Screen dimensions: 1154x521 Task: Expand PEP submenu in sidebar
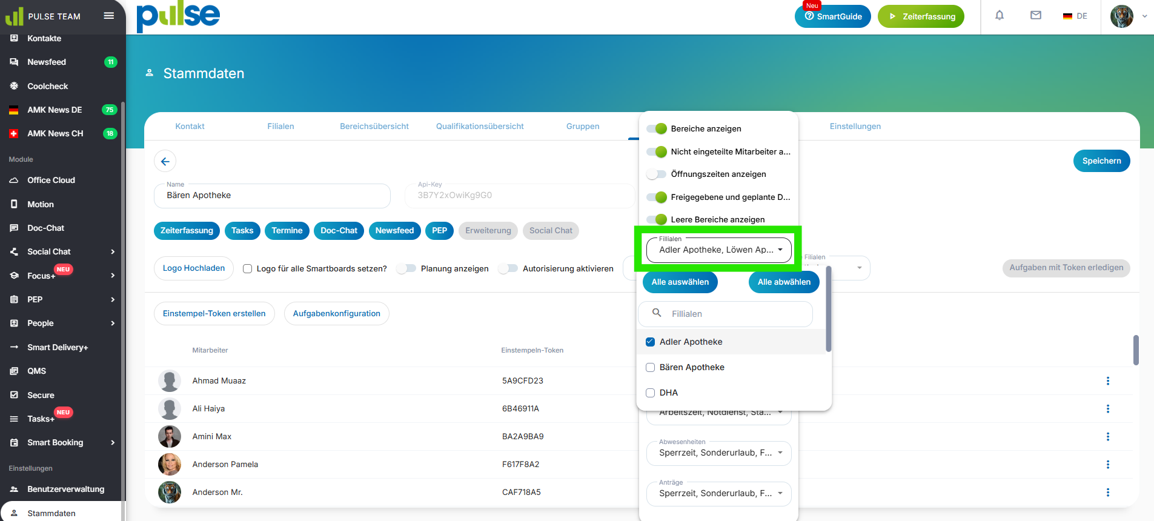click(113, 299)
